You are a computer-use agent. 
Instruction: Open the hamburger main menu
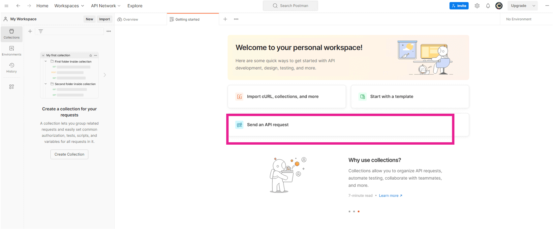[6, 6]
